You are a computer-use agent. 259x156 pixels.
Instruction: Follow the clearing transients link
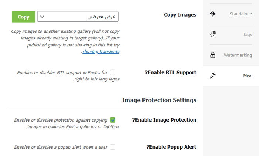pos(101,52)
